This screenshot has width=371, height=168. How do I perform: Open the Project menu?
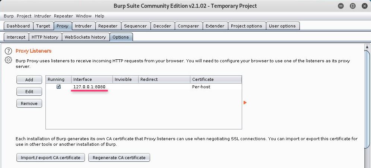tap(24, 16)
